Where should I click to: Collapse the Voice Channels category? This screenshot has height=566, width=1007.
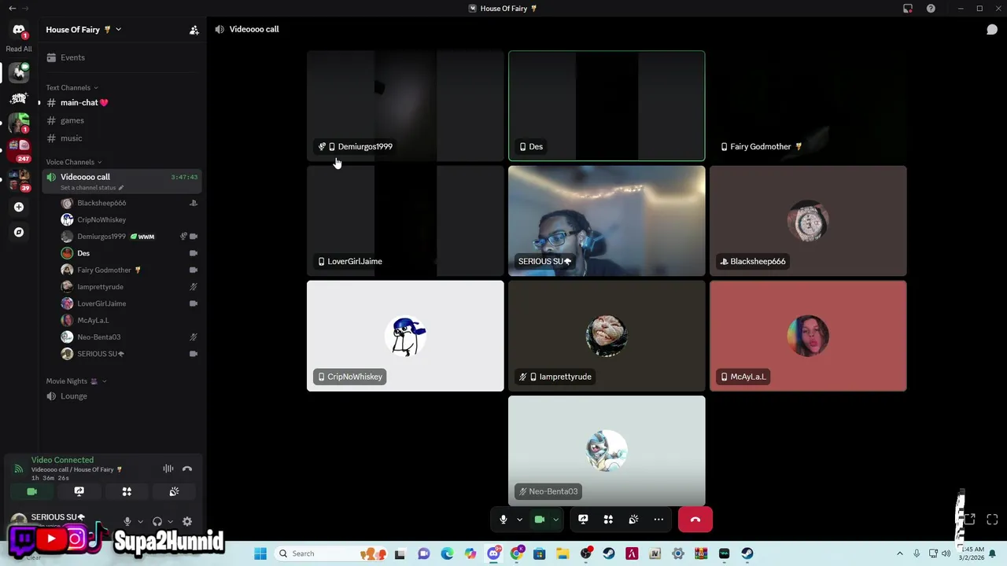(x=73, y=162)
